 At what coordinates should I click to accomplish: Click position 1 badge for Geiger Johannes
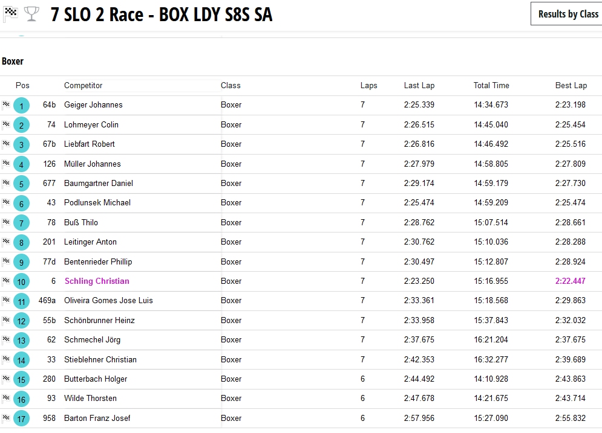[21, 106]
